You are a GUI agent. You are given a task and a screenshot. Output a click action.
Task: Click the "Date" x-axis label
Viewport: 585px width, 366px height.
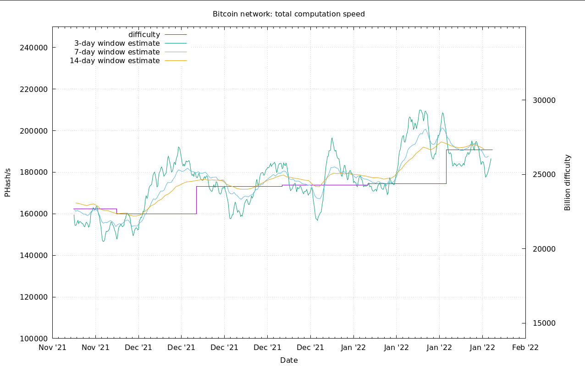[x=289, y=361]
